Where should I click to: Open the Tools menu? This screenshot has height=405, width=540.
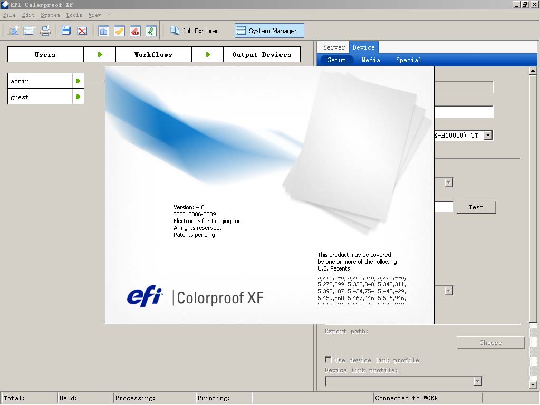click(x=74, y=15)
